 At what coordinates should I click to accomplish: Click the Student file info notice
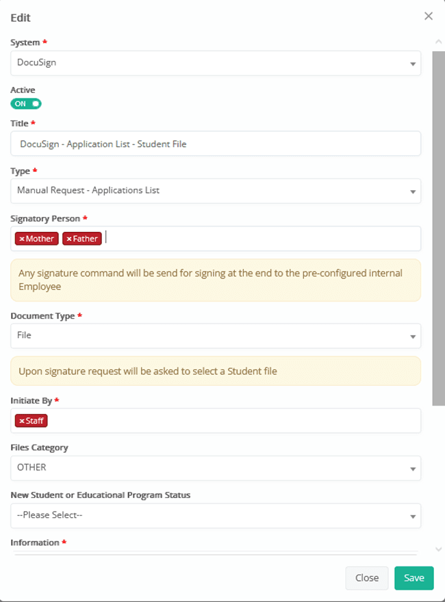pos(216,371)
